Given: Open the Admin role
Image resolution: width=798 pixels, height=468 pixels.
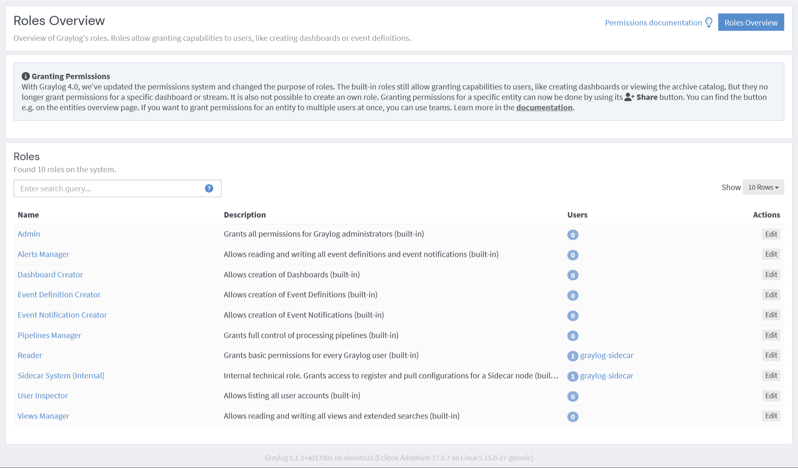Looking at the screenshot, I should (x=29, y=234).
